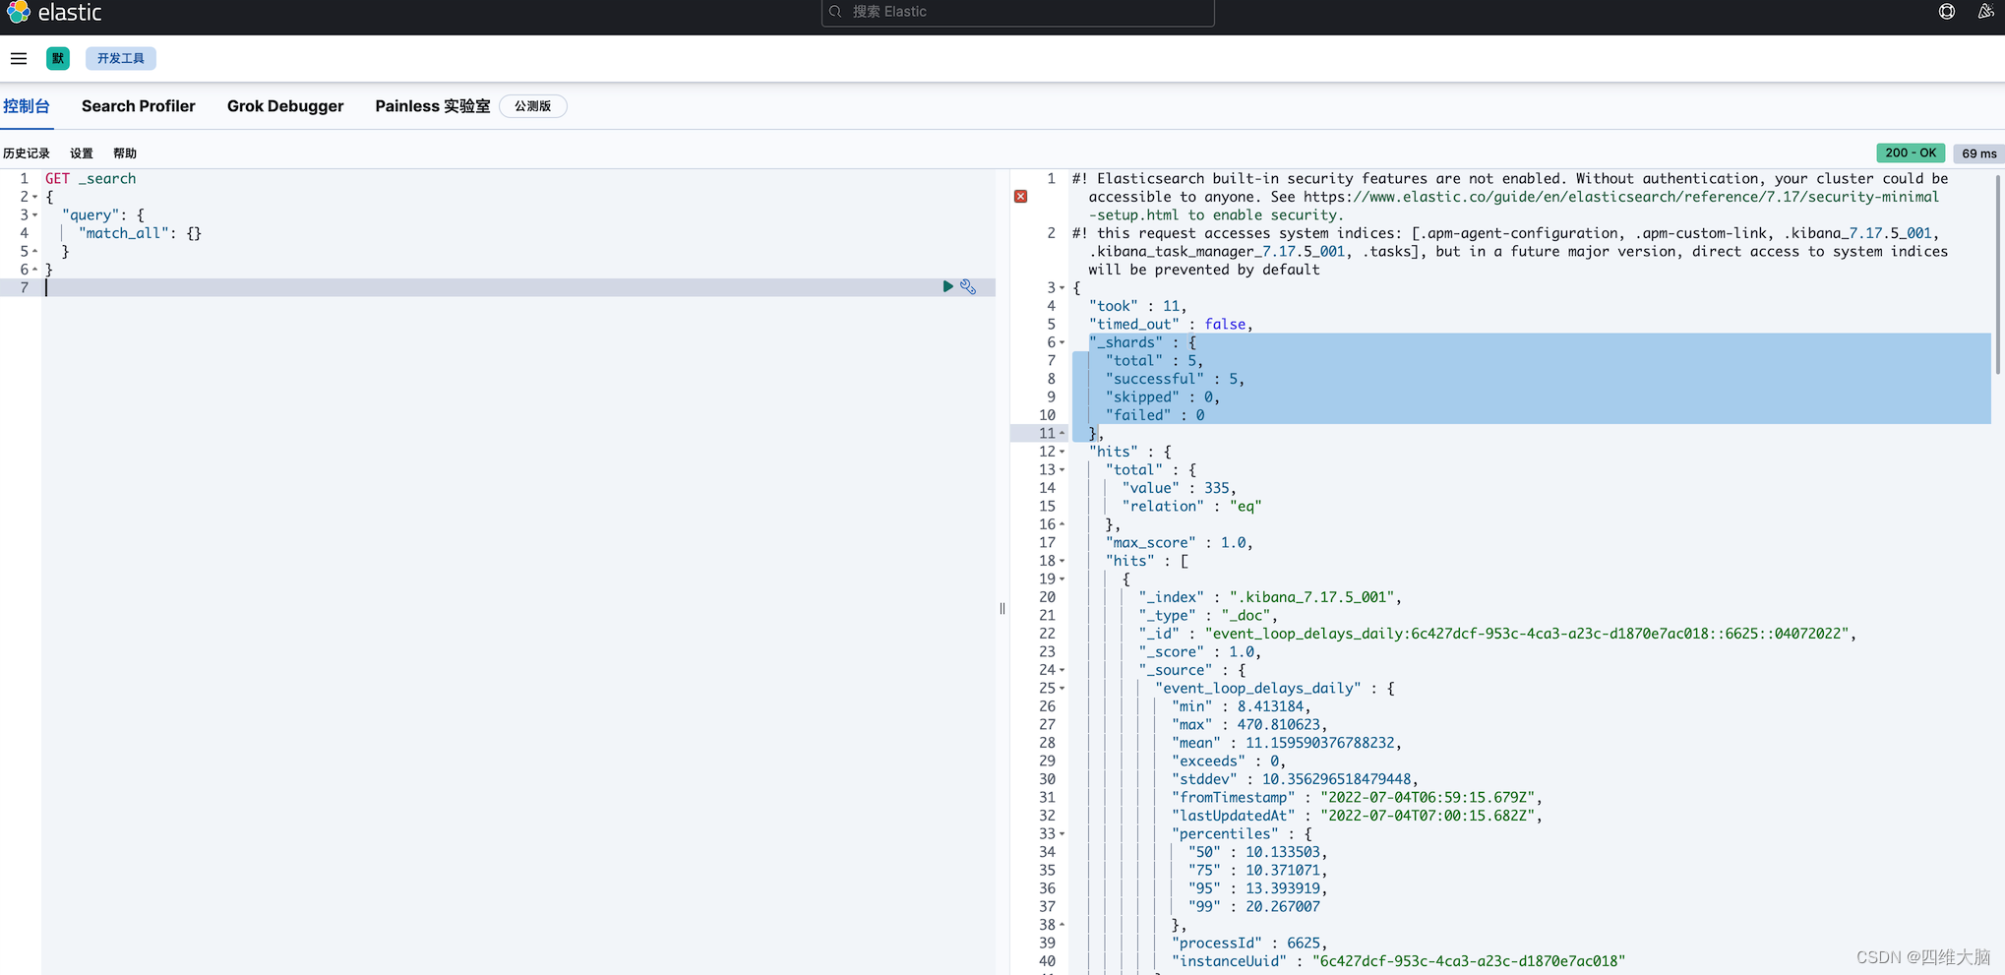This screenshot has height=975, width=2005.
Task: Switch to the Painless 实验室 tab
Action: 432,106
